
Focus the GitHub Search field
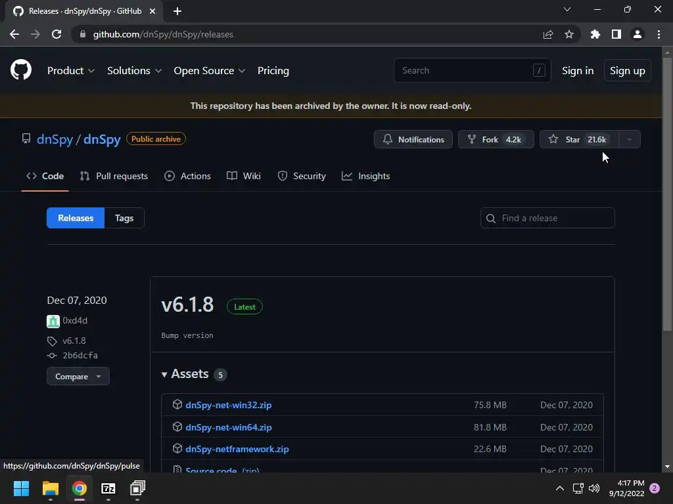pyautogui.click(x=472, y=70)
